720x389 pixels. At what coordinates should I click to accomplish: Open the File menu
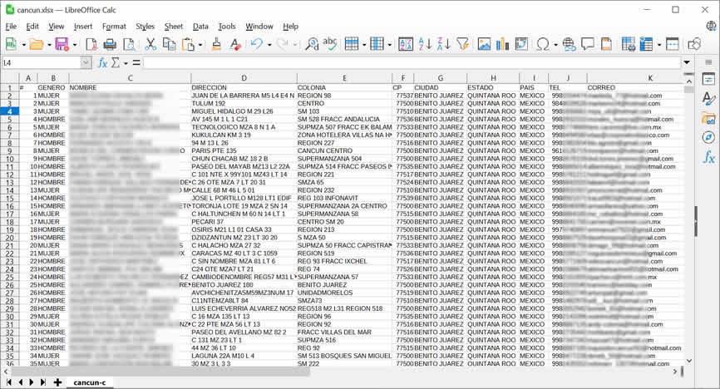(x=11, y=27)
